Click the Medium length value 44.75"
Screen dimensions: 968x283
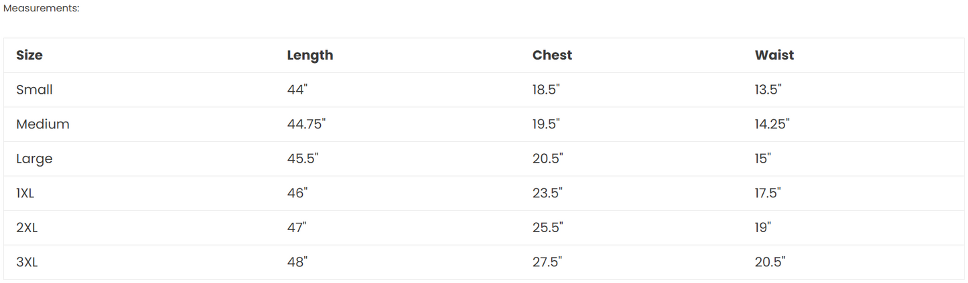pos(306,124)
